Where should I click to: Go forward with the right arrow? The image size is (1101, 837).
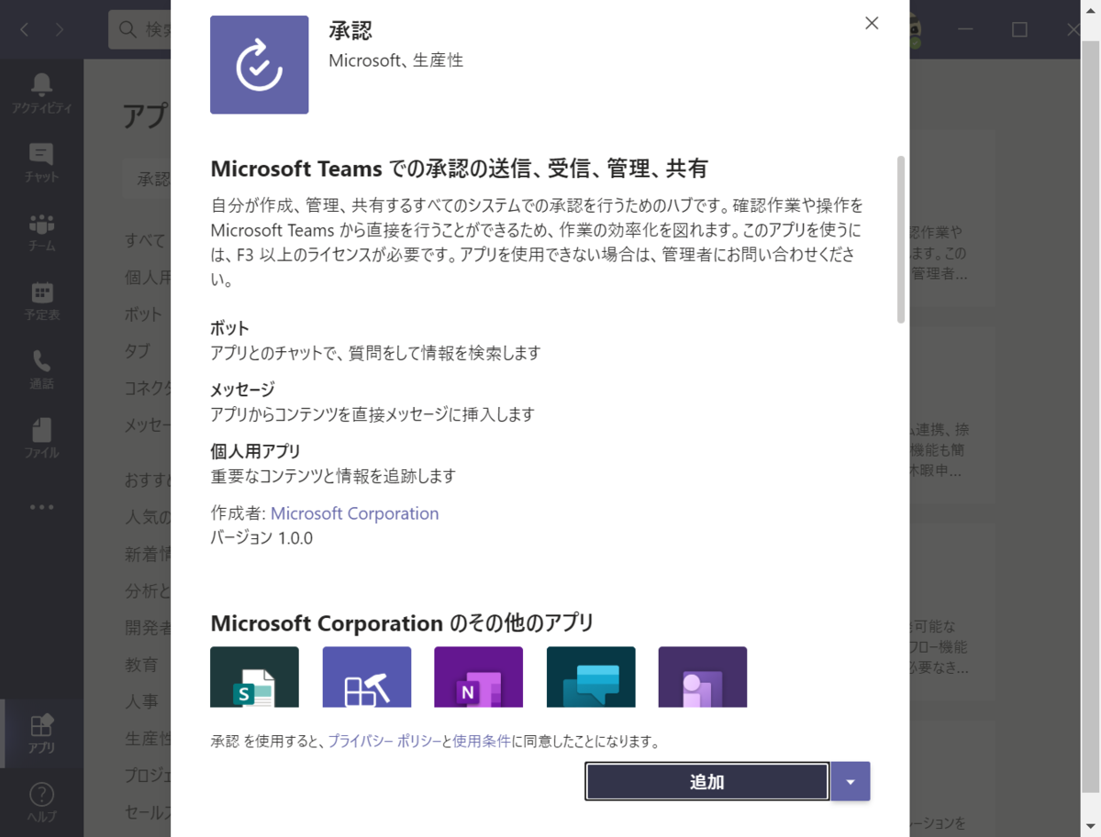[x=60, y=29]
